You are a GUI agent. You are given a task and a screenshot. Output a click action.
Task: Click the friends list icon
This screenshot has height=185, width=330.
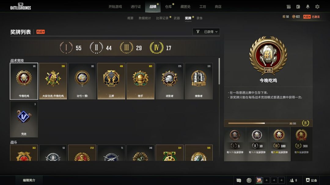click(293, 180)
